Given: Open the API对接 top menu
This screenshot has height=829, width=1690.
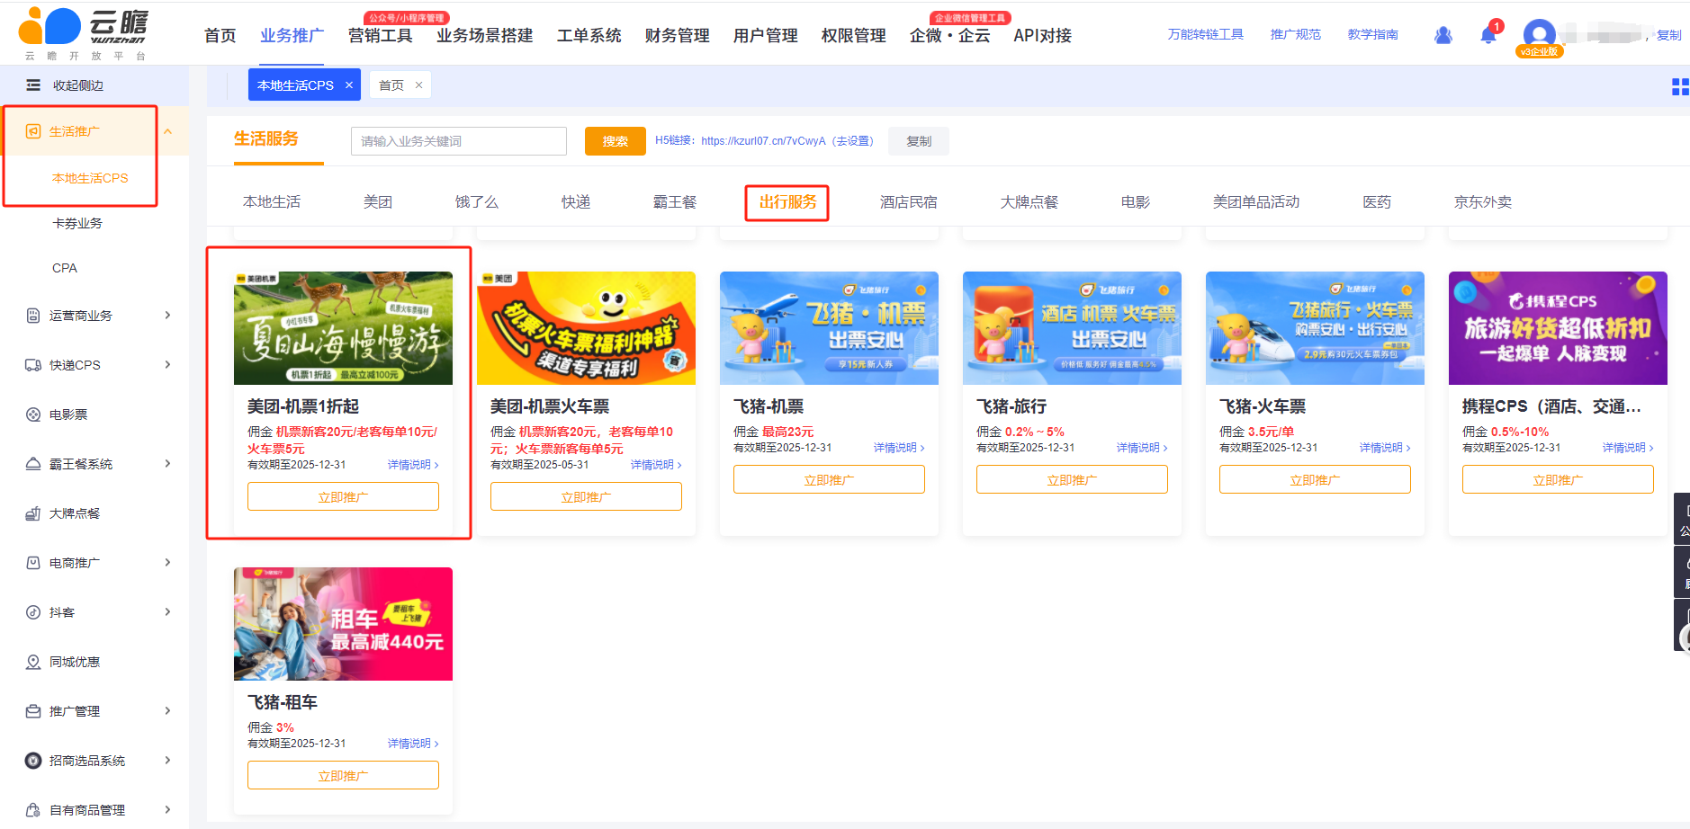Looking at the screenshot, I should (1042, 36).
